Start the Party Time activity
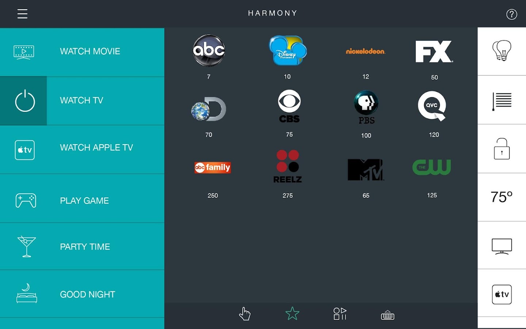This screenshot has height=329, width=526. tap(82, 246)
